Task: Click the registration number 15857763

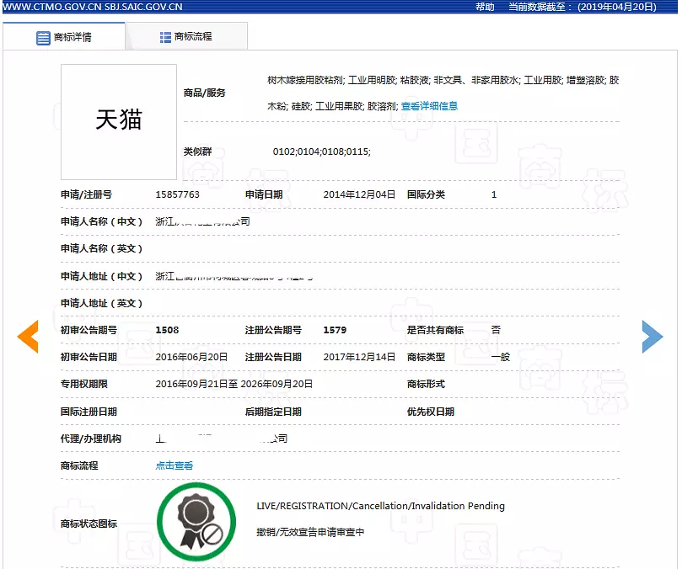Action: pyautogui.click(x=178, y=194)
